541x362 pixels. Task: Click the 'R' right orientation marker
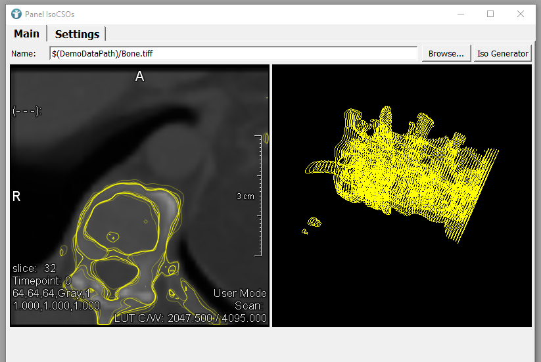[x=16, y=196]
